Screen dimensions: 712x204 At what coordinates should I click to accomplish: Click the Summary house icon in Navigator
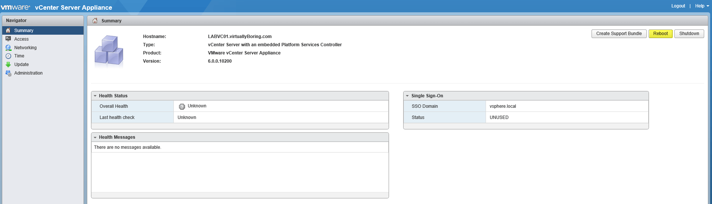tap(8, 30)
